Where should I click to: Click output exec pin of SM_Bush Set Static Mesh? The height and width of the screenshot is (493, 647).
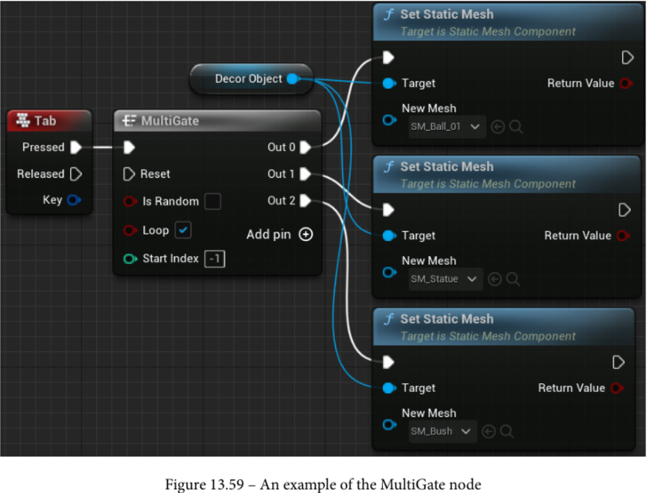618,363
